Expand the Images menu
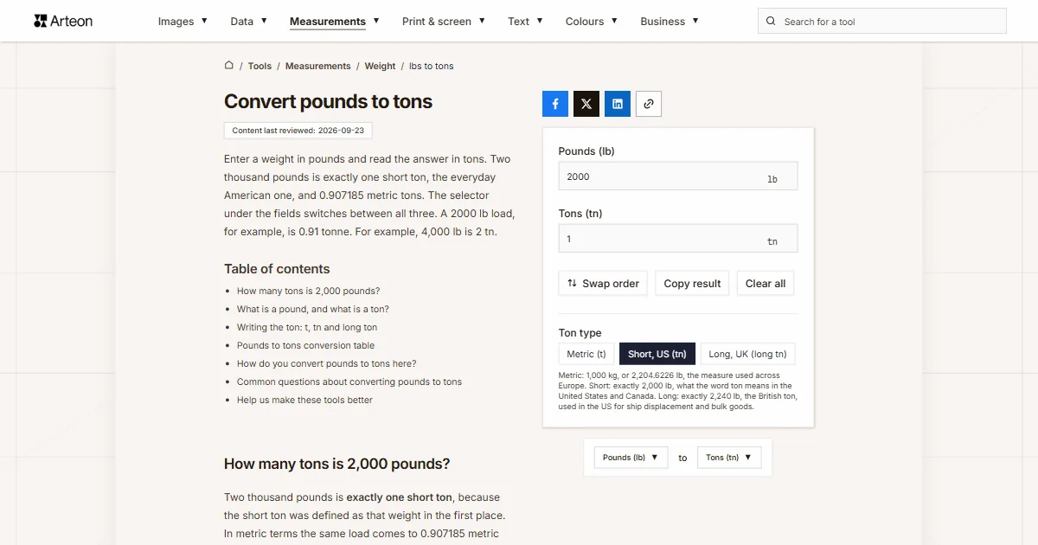Screen dimensions: 1038x545 (183, 22)
